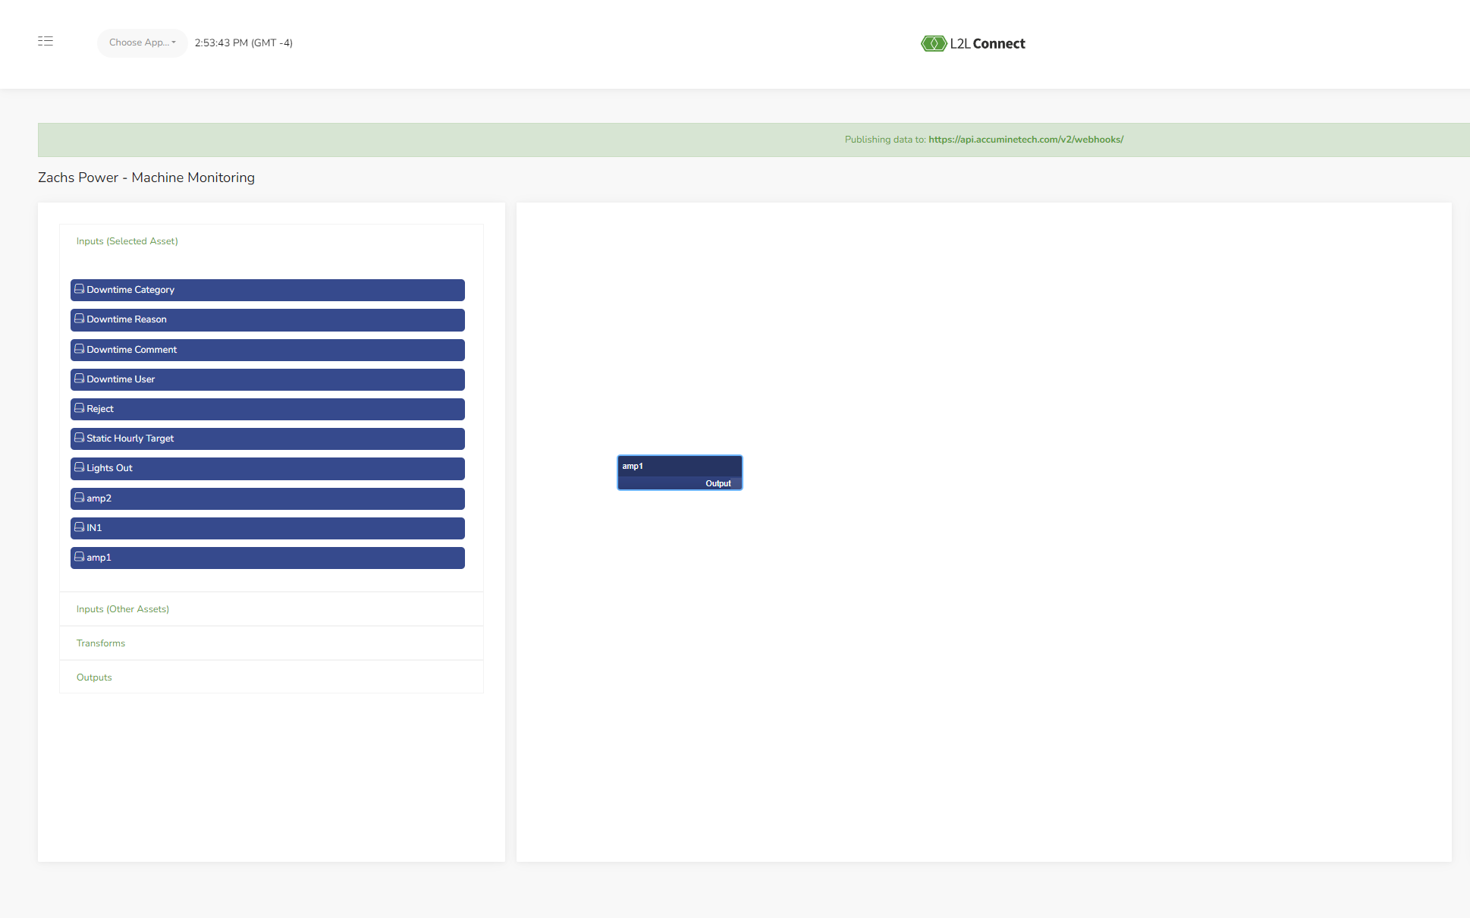Image resolution: width=1470 pixels, height=918 pixels.
Task: Click the icon on the Downtime Reason input
Action: [x=80, y=319]
